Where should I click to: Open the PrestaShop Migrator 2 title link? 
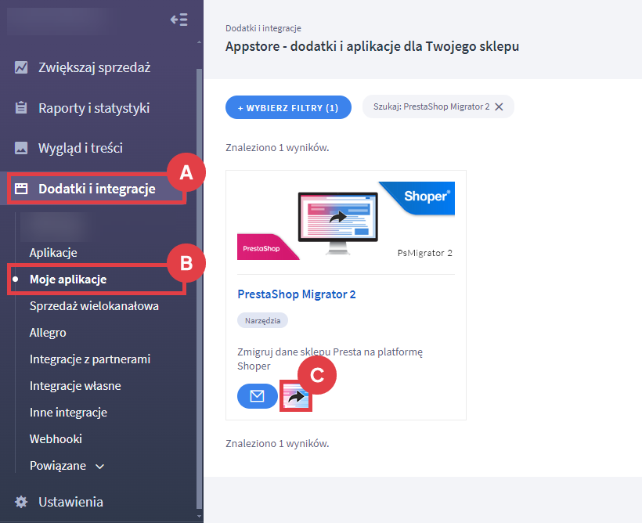tap(296, 294)
